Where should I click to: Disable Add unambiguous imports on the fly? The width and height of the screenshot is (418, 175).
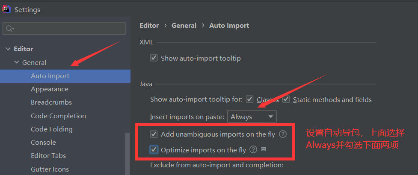[x=154, y=134]
